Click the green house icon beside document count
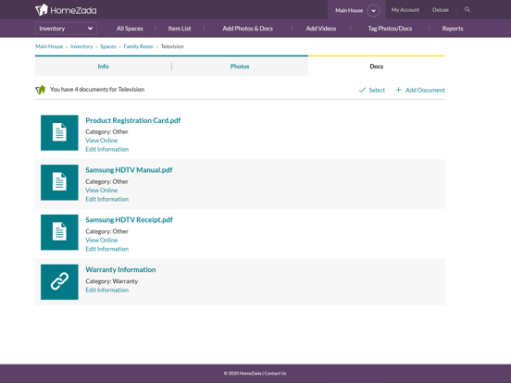 point(41,90)
